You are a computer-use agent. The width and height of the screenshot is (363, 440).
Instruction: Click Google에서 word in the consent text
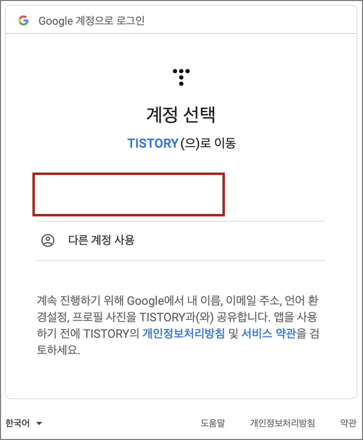pyautogui.click(x=156, y=301)
